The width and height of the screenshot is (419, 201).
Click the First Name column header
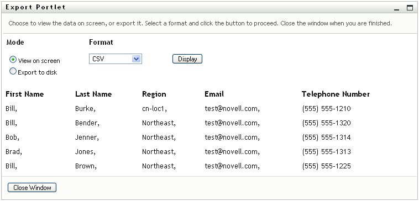(24, 94)
